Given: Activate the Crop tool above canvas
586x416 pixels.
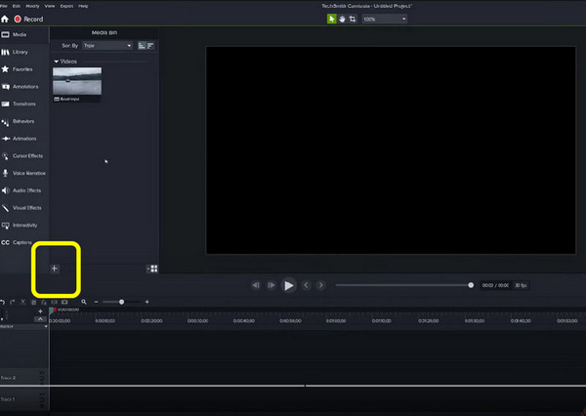Looking at the screenshot, I should click(x=353, y=20).
